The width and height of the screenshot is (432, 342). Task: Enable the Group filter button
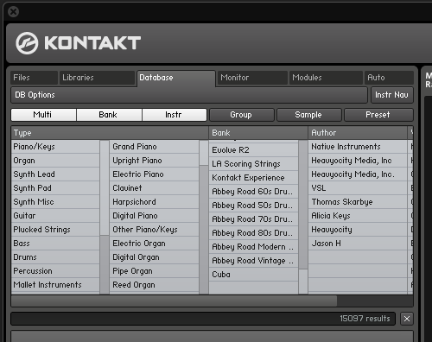click(x=242, y=115)
